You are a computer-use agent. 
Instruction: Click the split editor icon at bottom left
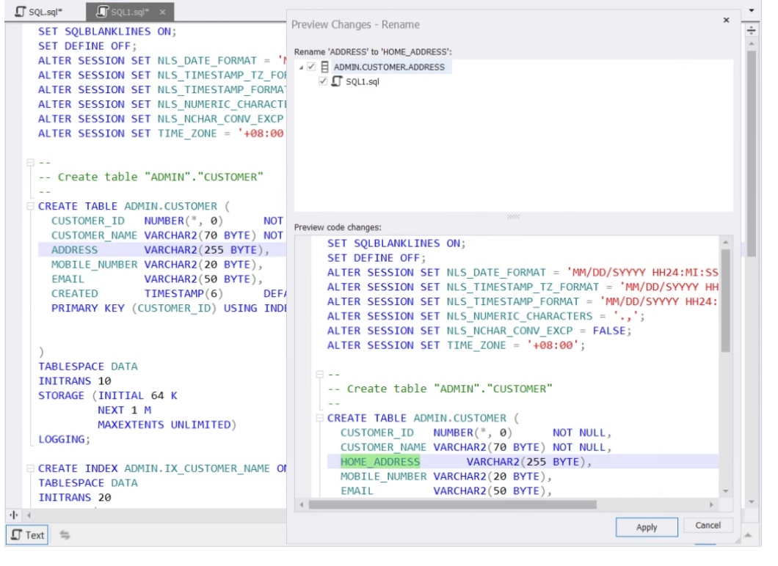(x=14, y=515)
